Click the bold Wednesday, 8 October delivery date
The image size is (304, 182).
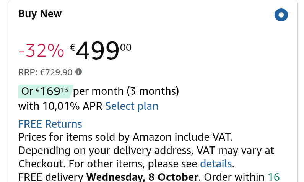point(142,177)
